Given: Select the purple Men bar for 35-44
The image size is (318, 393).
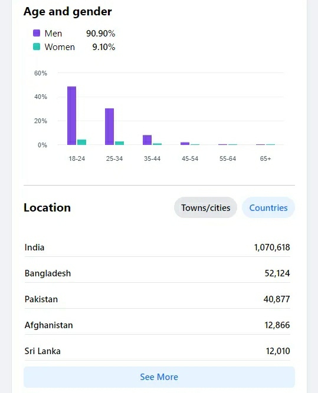Looking at the screenshot, I should click(147, 140).
